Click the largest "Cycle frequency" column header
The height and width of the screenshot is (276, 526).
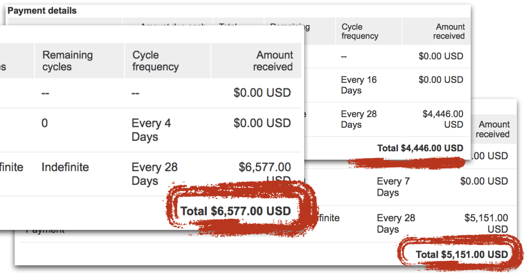point(155,61)
